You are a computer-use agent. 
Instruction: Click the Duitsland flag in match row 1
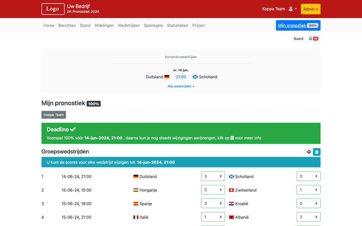click(136, 177)
